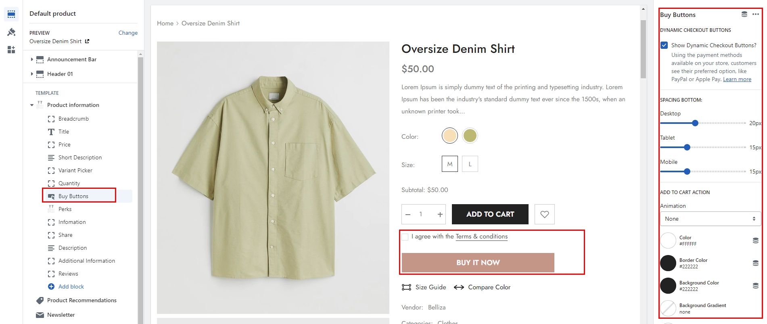Click the wishlist heart icon
Image resolution: width=767 pixels, height=324 pixels.
pos(544,214)
